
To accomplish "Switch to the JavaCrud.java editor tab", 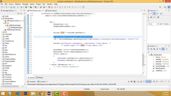I will point(51,11).
